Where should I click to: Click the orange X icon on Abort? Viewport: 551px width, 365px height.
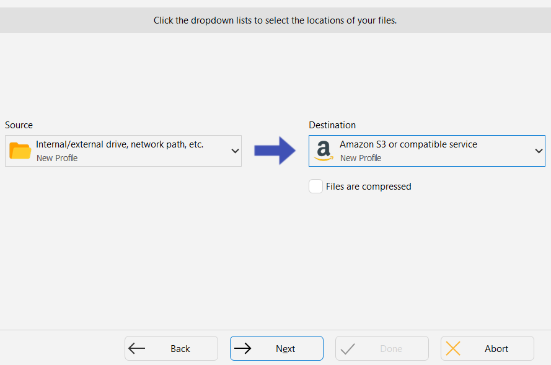[453, 348]
